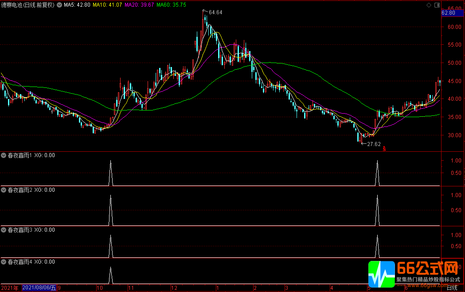Open the 春夜喜雨4 indicator arrow menu
The width and height of the screenshot is (465, 292).
pyautogui.click(x=4, y=262)
